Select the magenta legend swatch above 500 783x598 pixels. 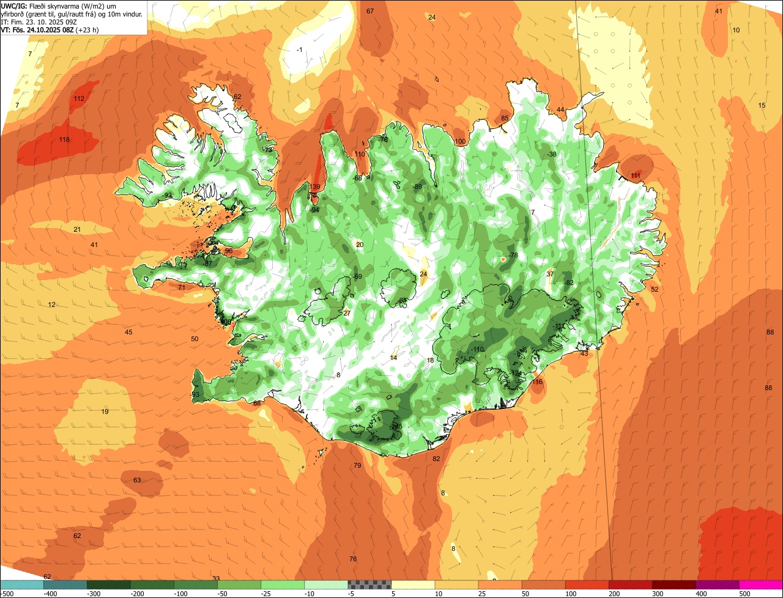[761, 585]
